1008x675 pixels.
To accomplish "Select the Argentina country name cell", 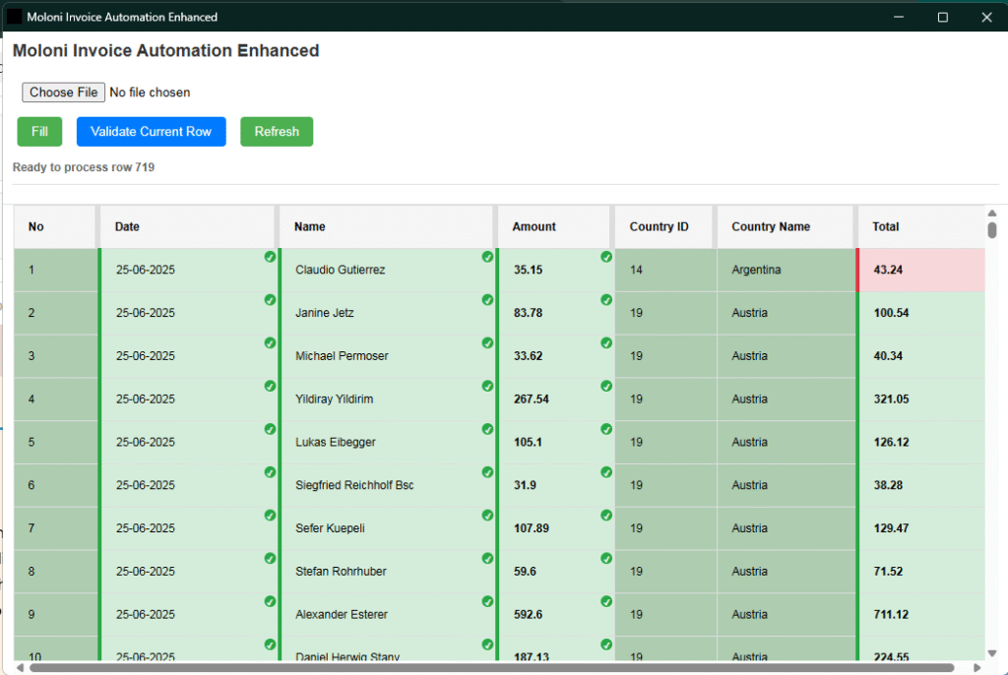I will (x=786, y=270).
